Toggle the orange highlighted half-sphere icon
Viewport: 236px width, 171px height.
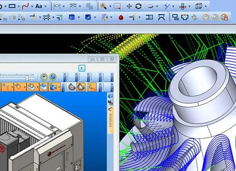click(81, 87)
